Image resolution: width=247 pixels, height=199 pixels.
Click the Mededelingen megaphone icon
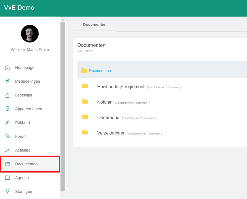[7, 81]
